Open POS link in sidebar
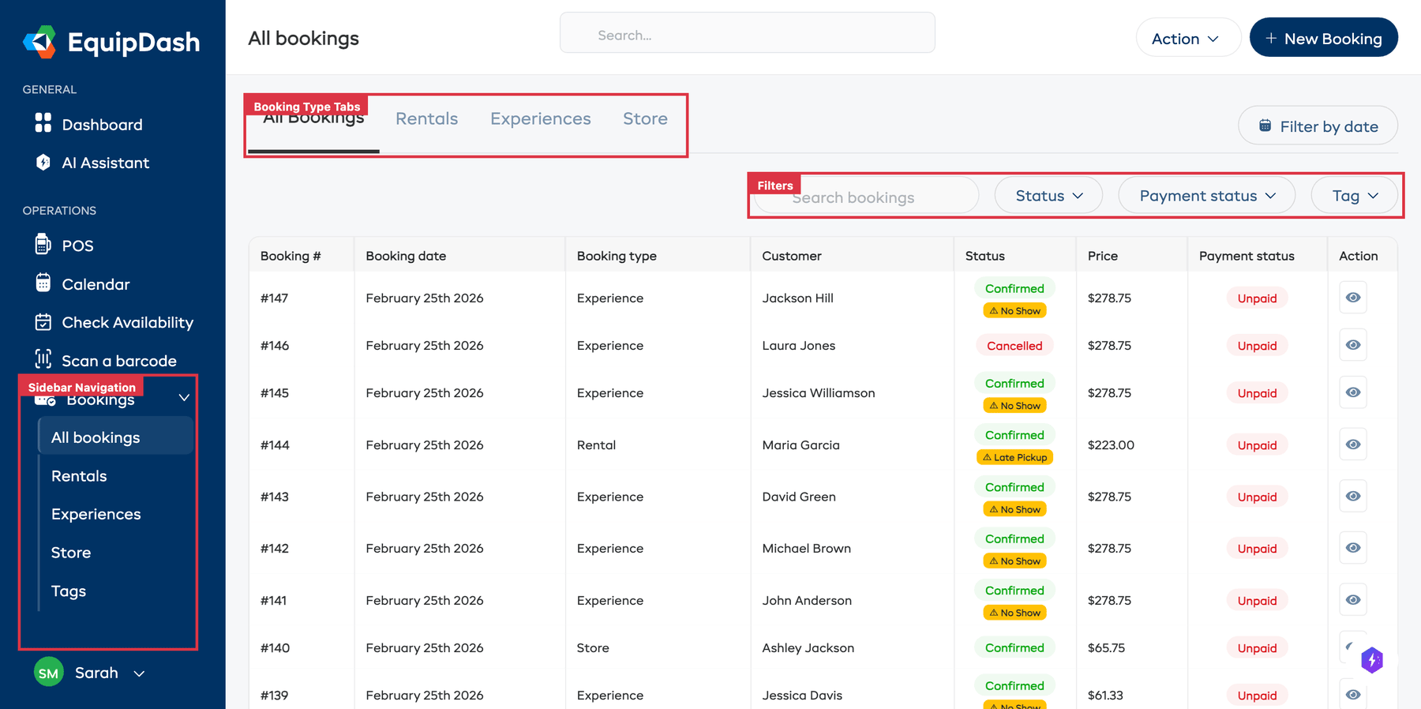Image resolution: width=1421 pixels, height=709 pixels. pyautogui.click(x=77, y=246)
